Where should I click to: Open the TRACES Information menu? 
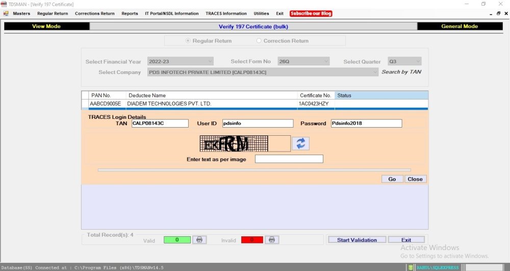point(226,13)
